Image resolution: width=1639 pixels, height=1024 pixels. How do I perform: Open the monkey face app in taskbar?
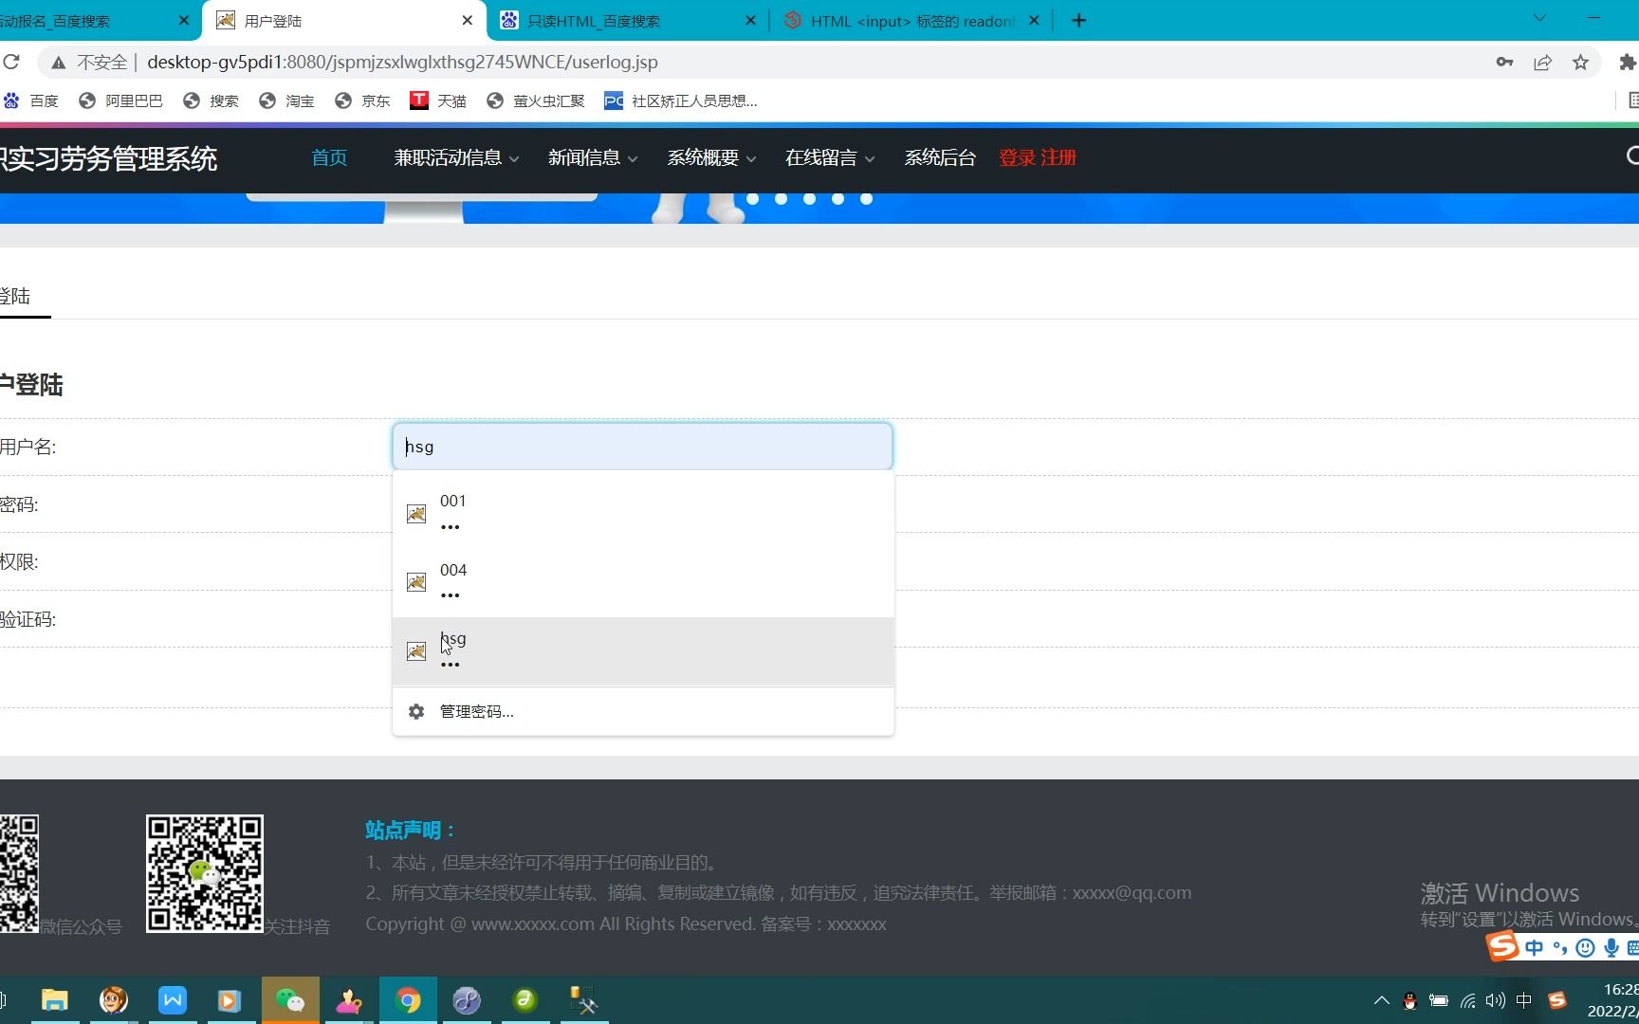click(x=114, y=1000)
